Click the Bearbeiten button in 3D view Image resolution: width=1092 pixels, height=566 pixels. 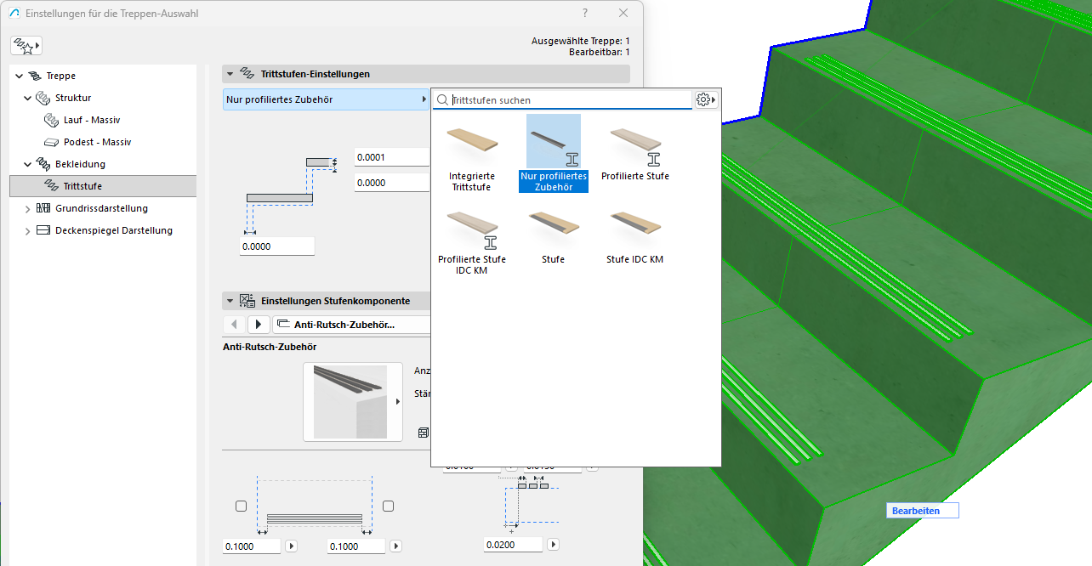(x=922, y=511)
